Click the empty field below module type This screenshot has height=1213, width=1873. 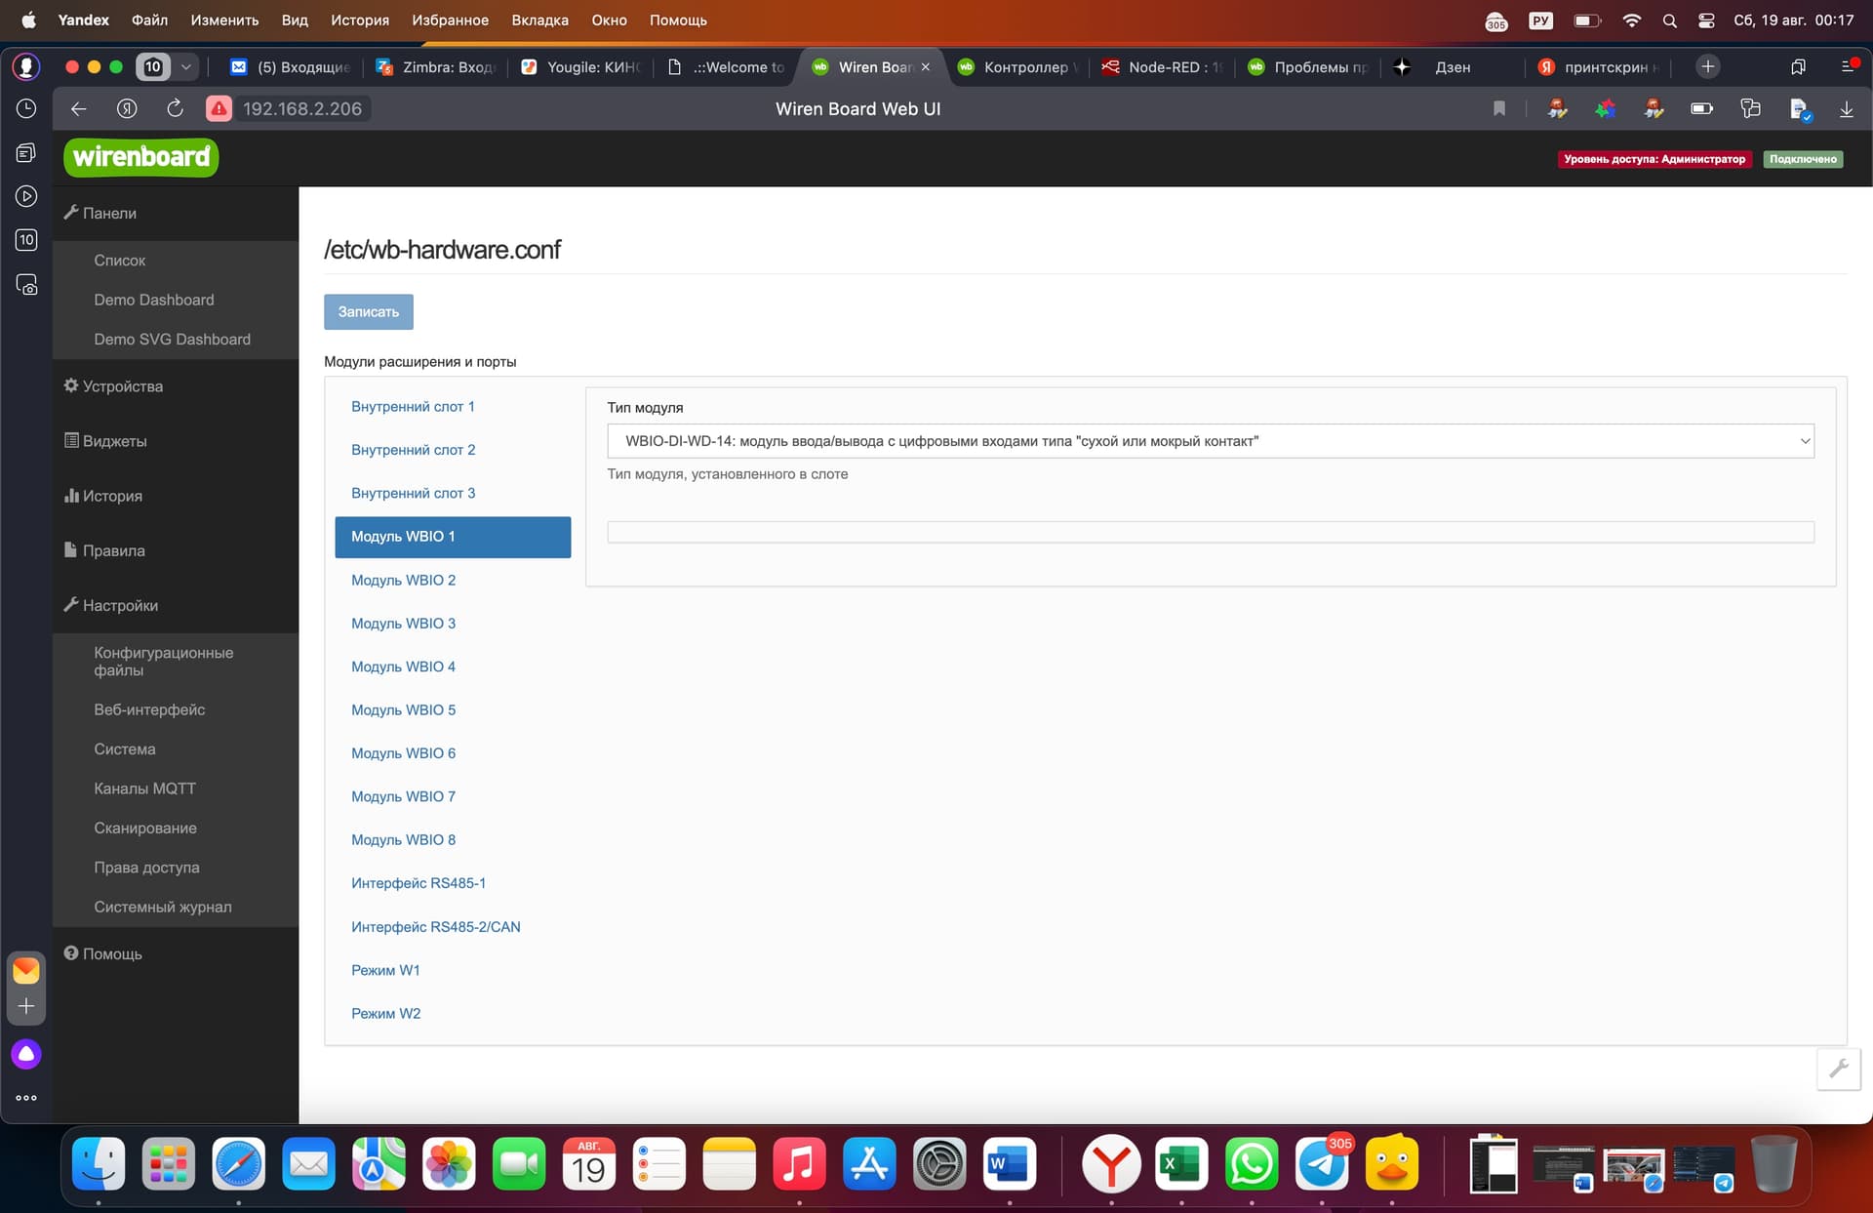(x=1210, y=532)
